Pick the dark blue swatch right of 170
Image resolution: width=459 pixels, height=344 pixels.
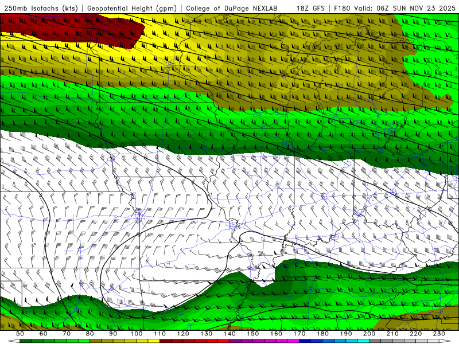pyautogui.click(x=305, y=341)
